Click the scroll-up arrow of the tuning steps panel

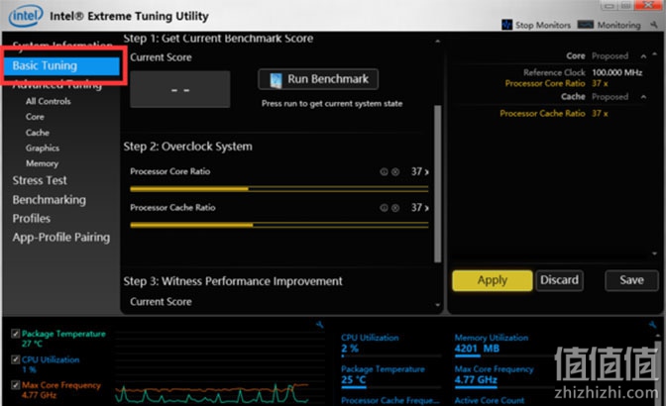(x=437, y=42)
